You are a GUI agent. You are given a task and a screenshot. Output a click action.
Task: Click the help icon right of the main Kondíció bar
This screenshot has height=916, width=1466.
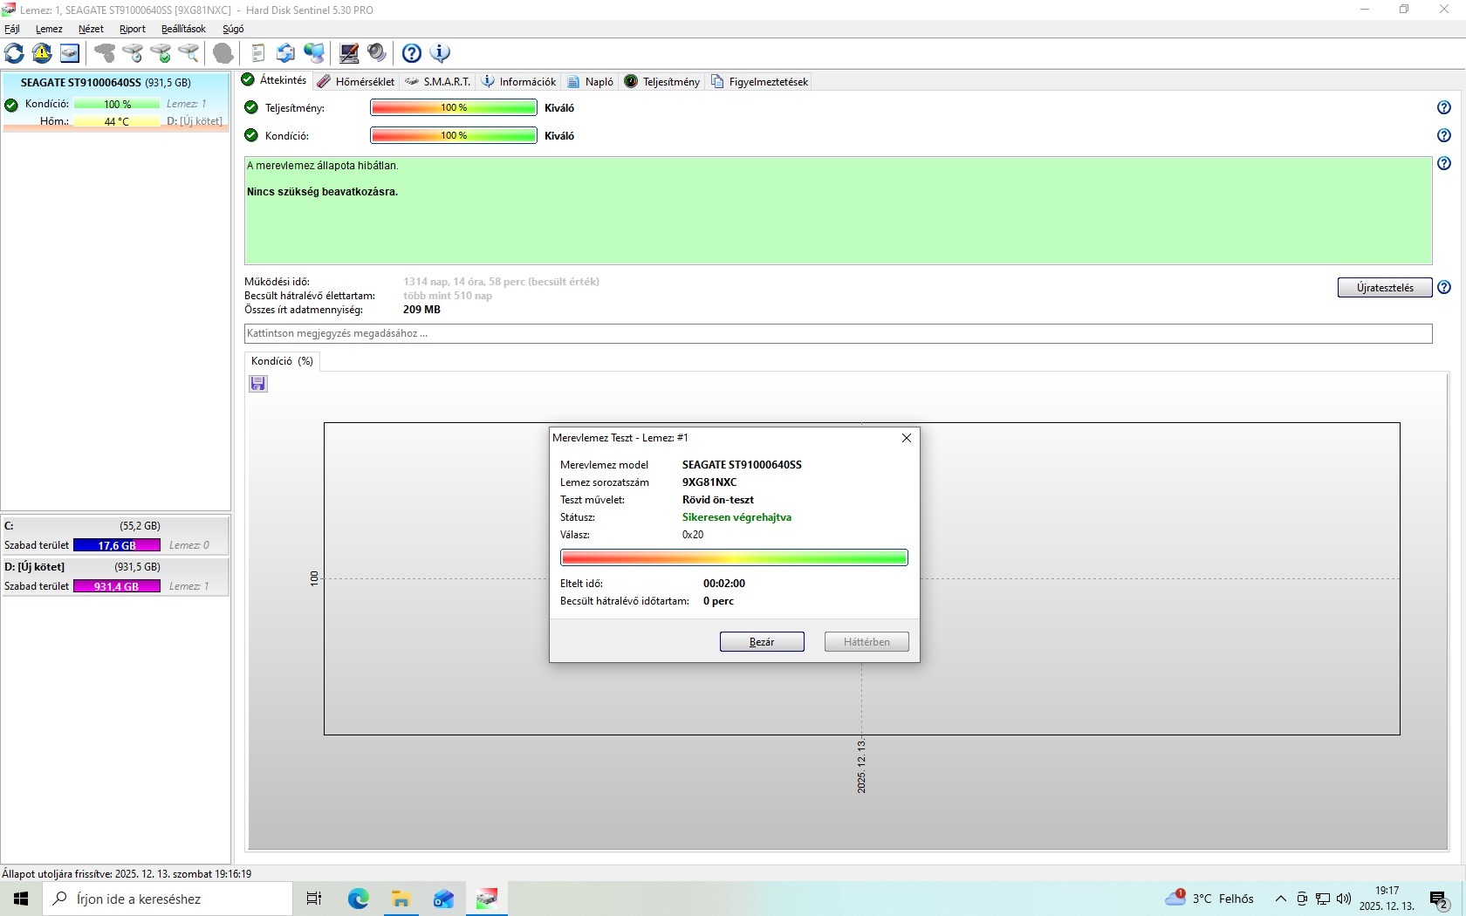[1444, 135]
